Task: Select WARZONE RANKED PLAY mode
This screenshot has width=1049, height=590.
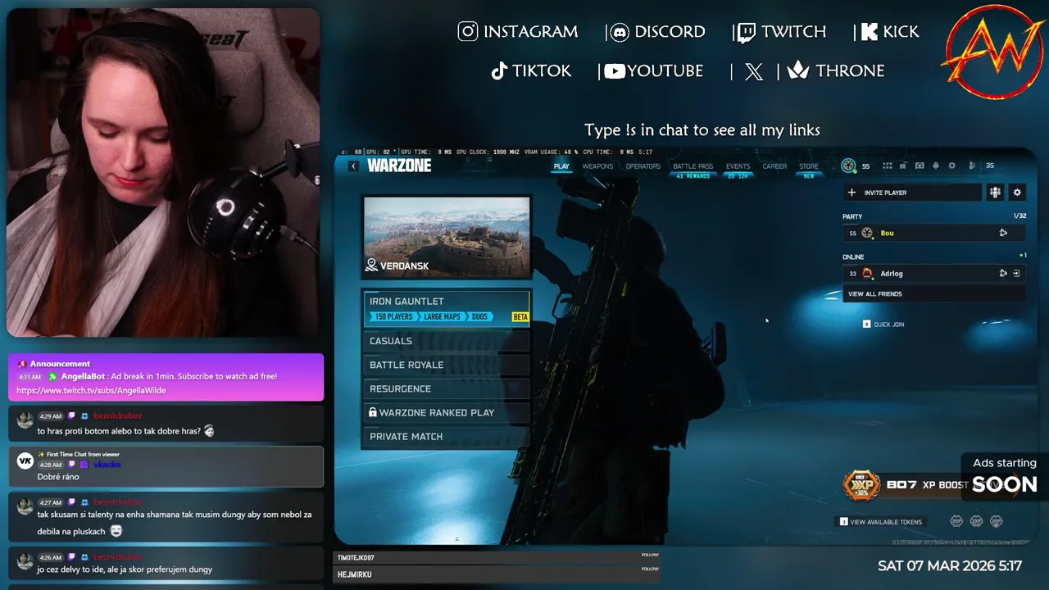Action: pos(447,412)
